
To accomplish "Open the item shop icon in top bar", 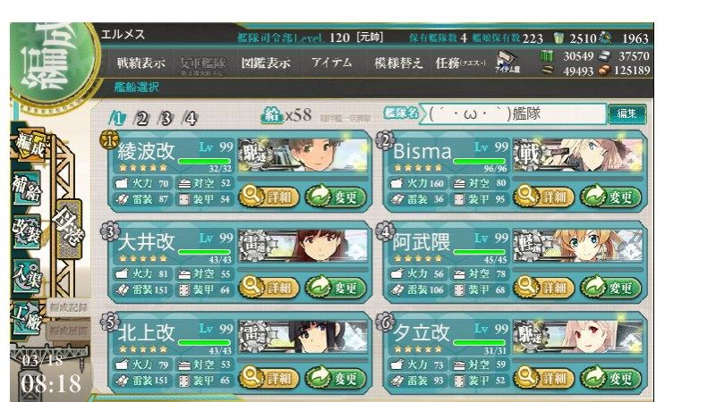I will (507, 63).
